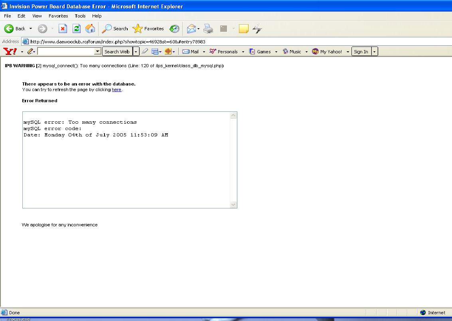Open the View menu

pyautogui.click(x=37, y=16)
